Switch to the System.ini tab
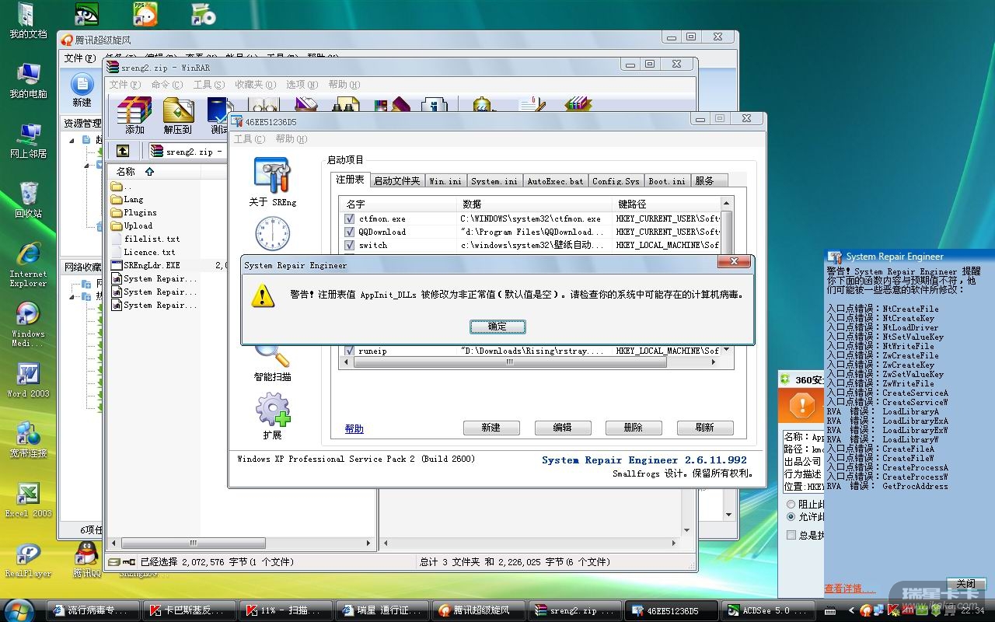995x622 pixels. tap(494, 181)
